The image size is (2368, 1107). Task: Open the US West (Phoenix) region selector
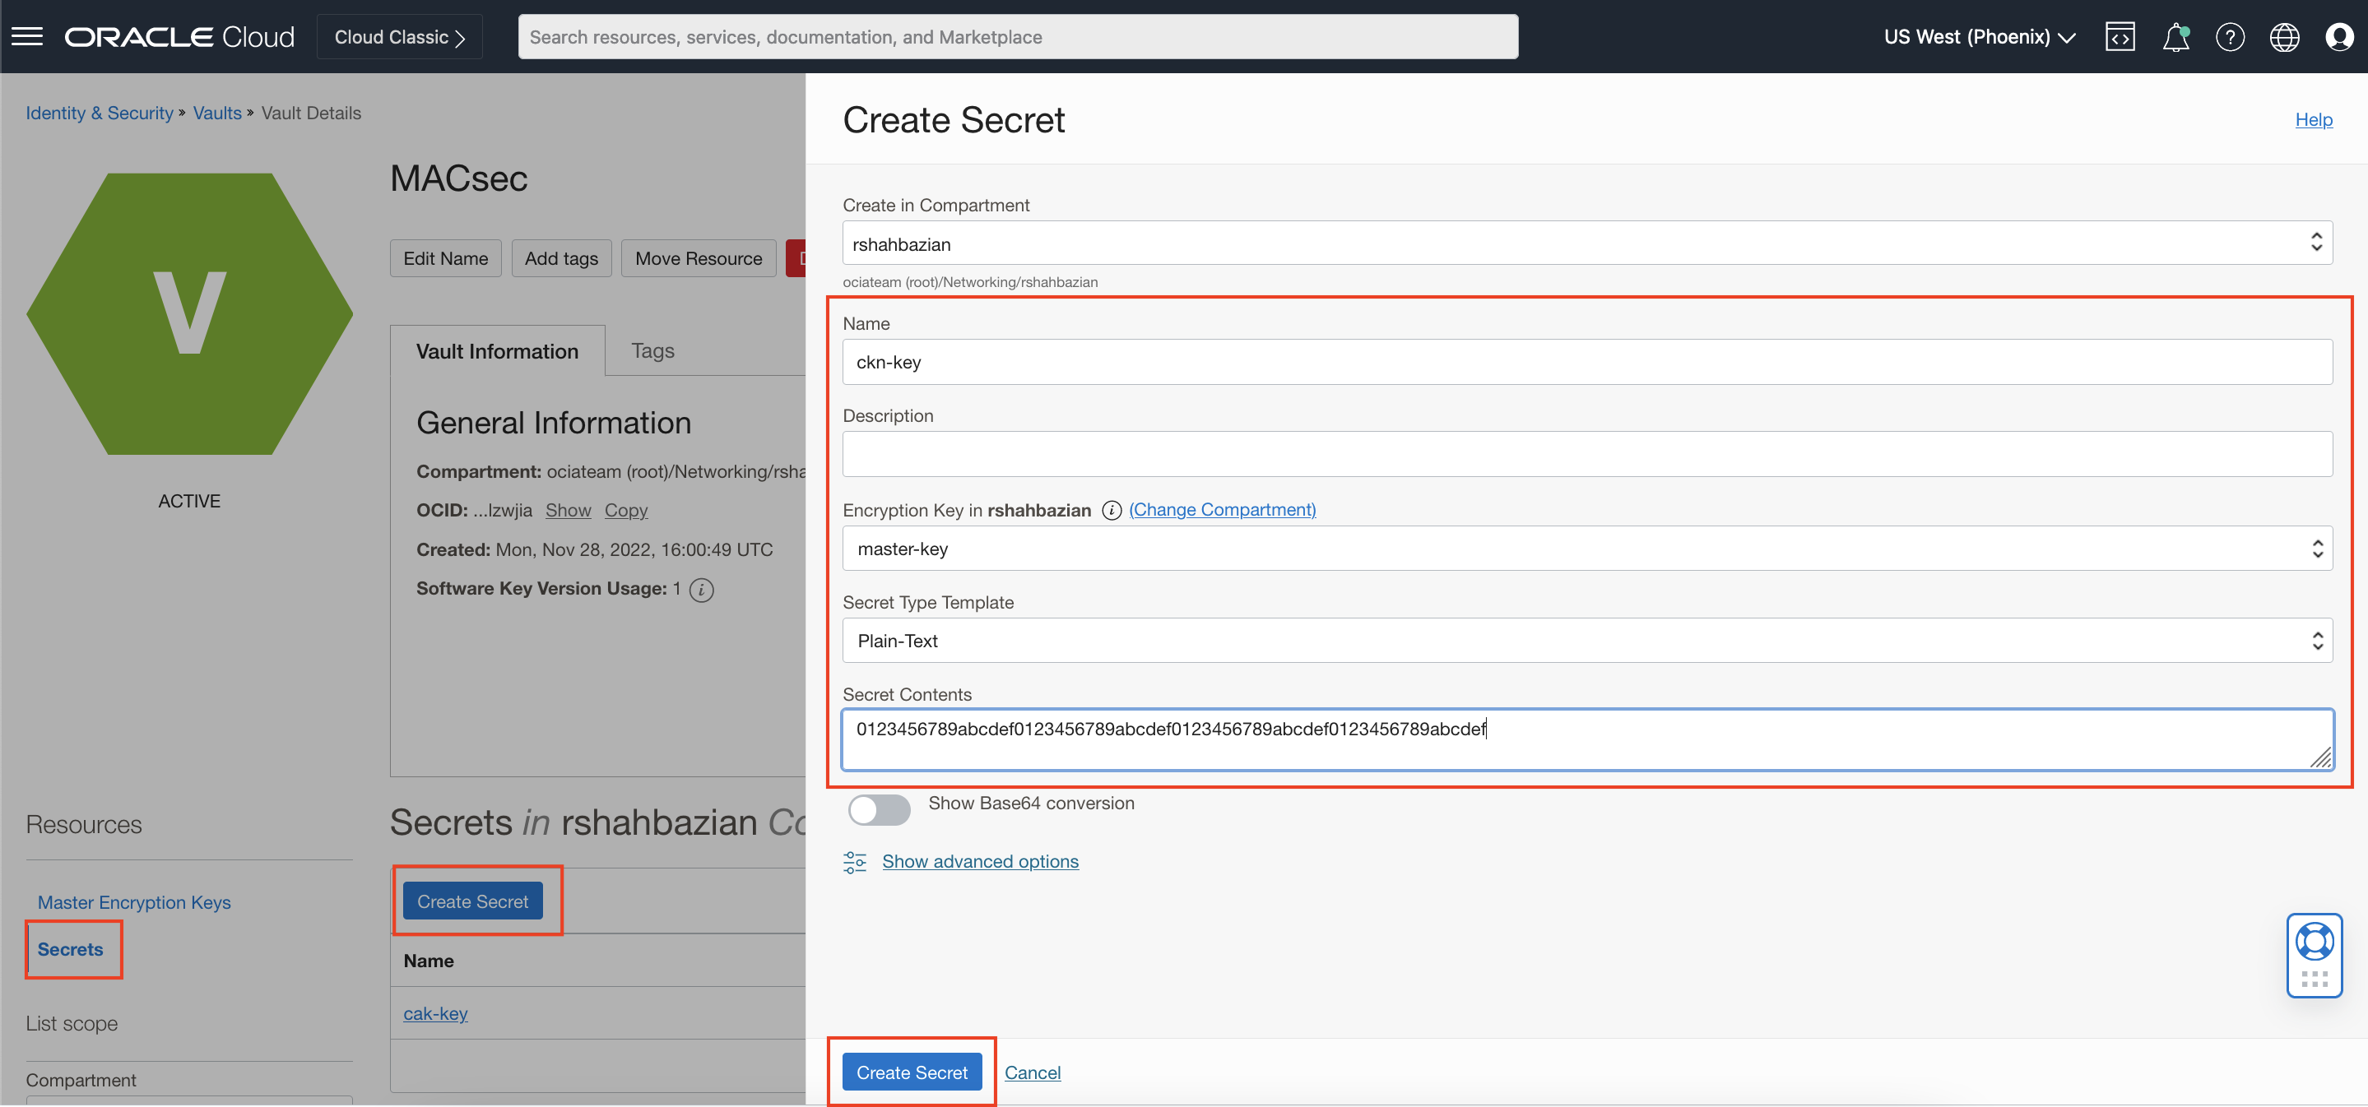click(x=1979, y=37)
